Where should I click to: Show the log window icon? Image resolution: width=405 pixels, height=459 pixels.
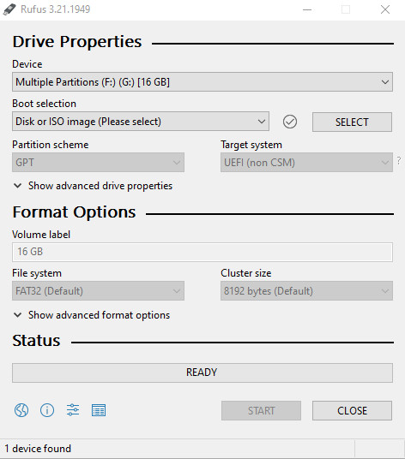click(99, 410)
